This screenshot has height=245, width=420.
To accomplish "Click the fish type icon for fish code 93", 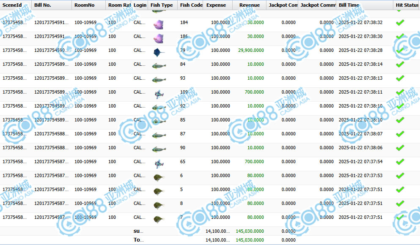I will pyautogui.click(x=159, y=80).
